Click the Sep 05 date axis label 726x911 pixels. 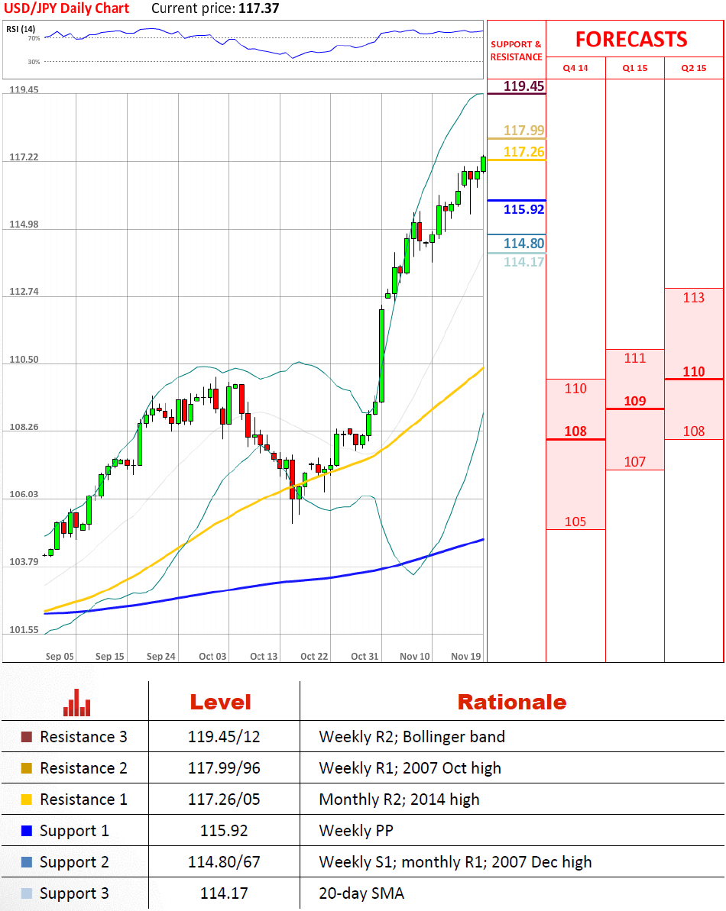coord(60,656)
